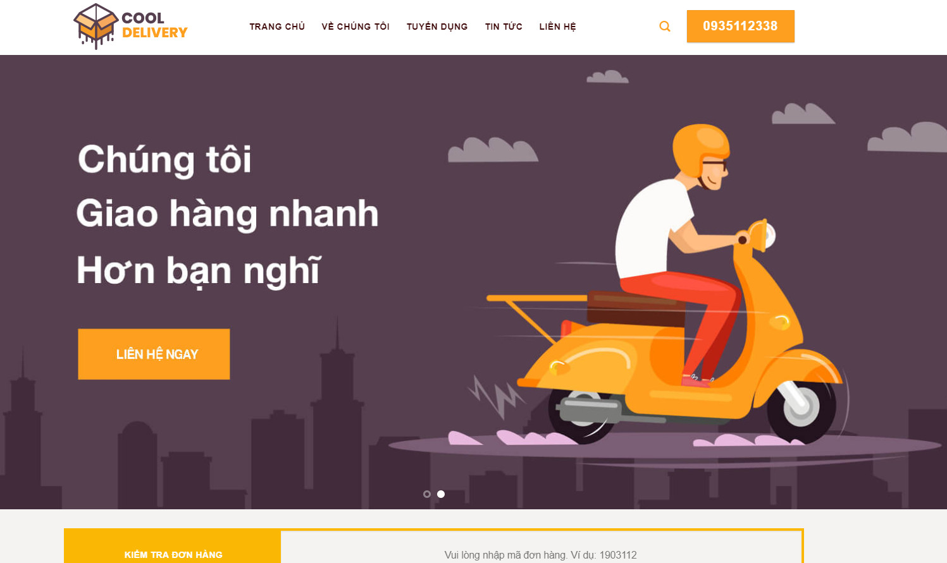Click the hero headline Giao hàng nhanh
947x563 pixels.
tap(228, 214)
